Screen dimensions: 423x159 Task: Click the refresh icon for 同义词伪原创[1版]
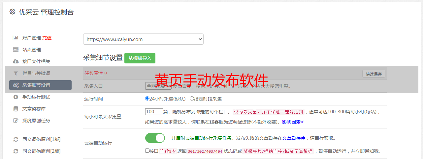tap(16, 139)
